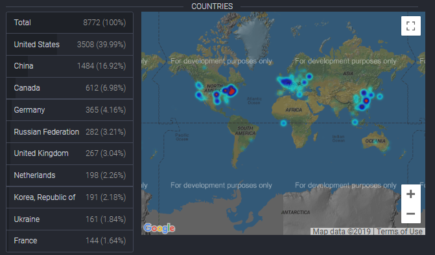Viewport: 435px width, 255px height.
Task: Select the United States row
Action: [69, 44]
